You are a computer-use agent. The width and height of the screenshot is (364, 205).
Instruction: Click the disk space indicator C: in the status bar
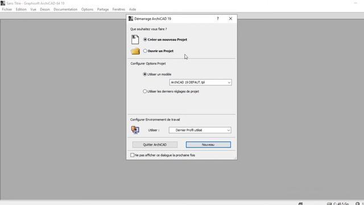point(338,204)
